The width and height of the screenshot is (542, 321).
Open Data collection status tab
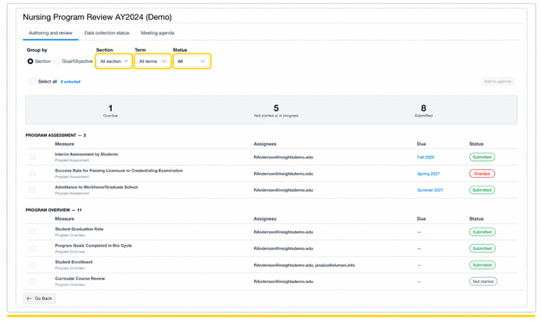tap(107, 33)
